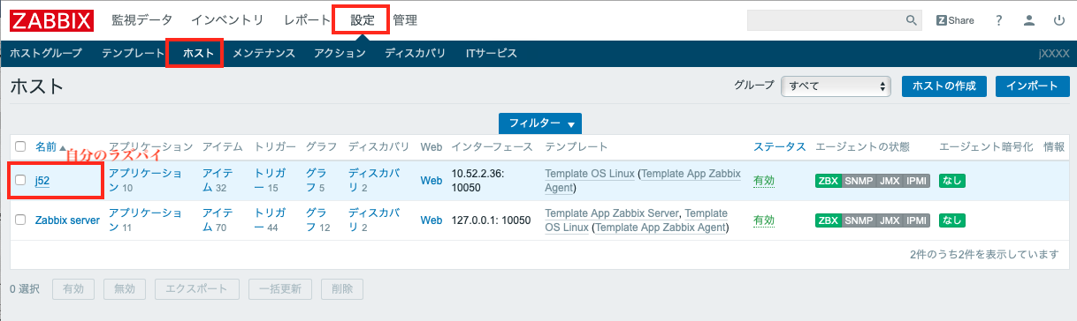Open the グループ dropdown showing すべて
The width and height of the screenshot is (1077, 321).
(836, 86)
